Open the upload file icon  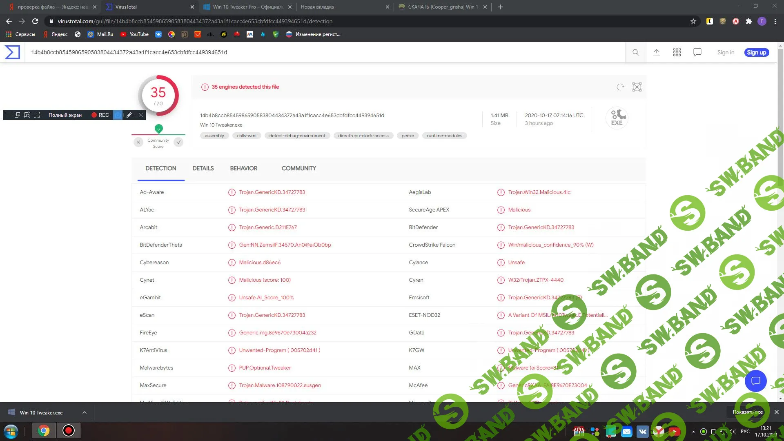click(657, 52)
